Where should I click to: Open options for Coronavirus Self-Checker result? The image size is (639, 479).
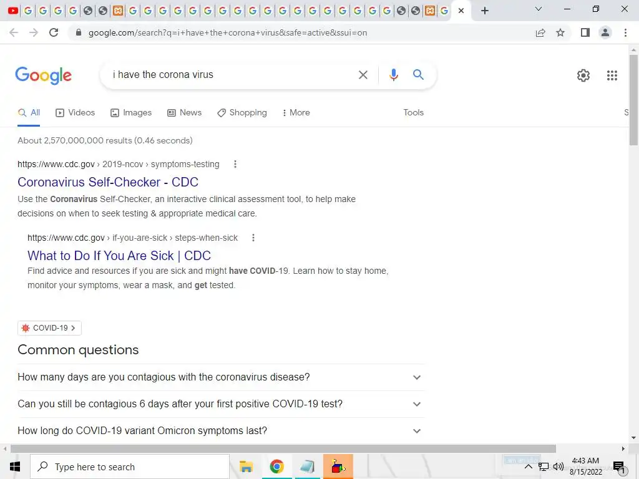tap(235, 164)
